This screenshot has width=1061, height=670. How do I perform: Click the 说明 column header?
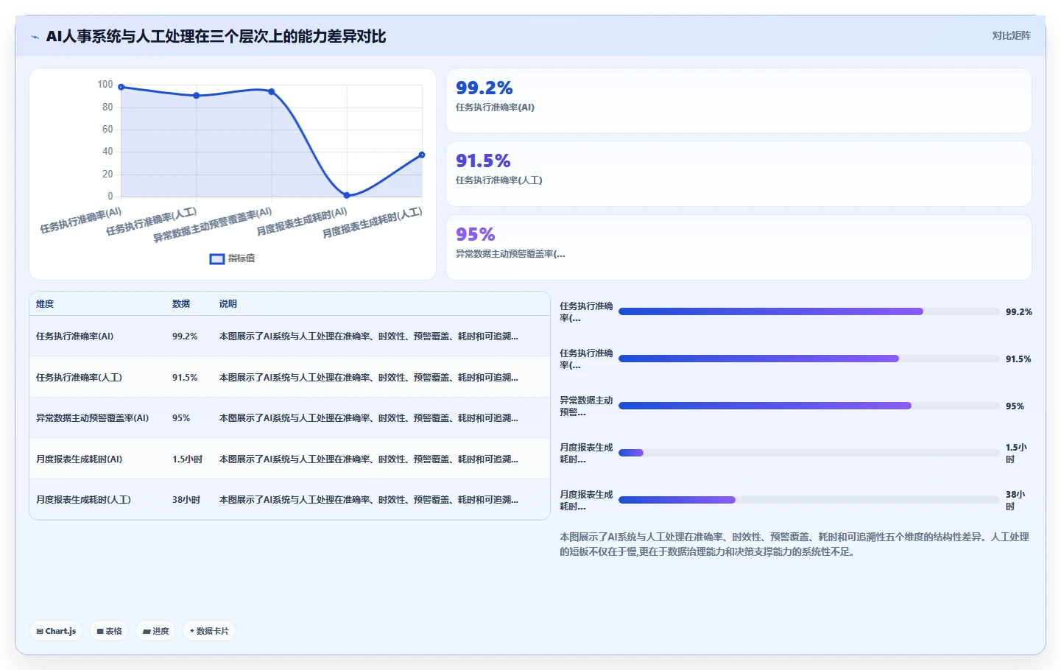coord(228,304)
